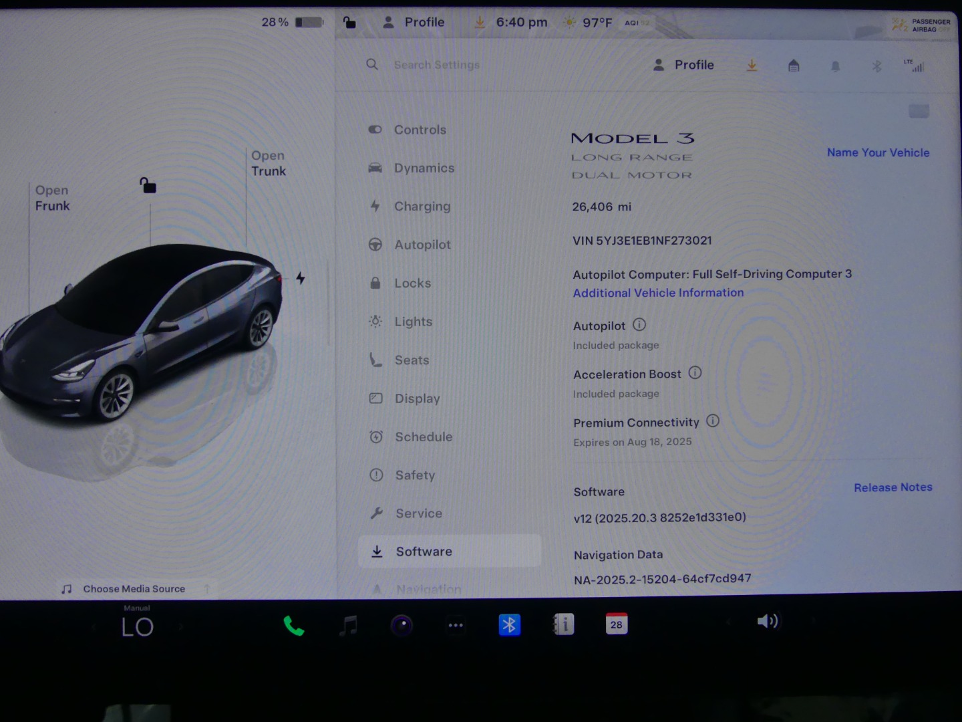Focus the Search Settings field
Viewport: 962px width, 722px height.
tap(437, 65)
